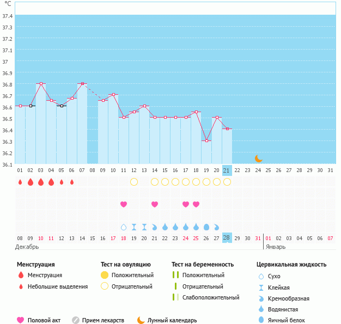Select highlighted calendar date 28 in December row

(227, 238)
